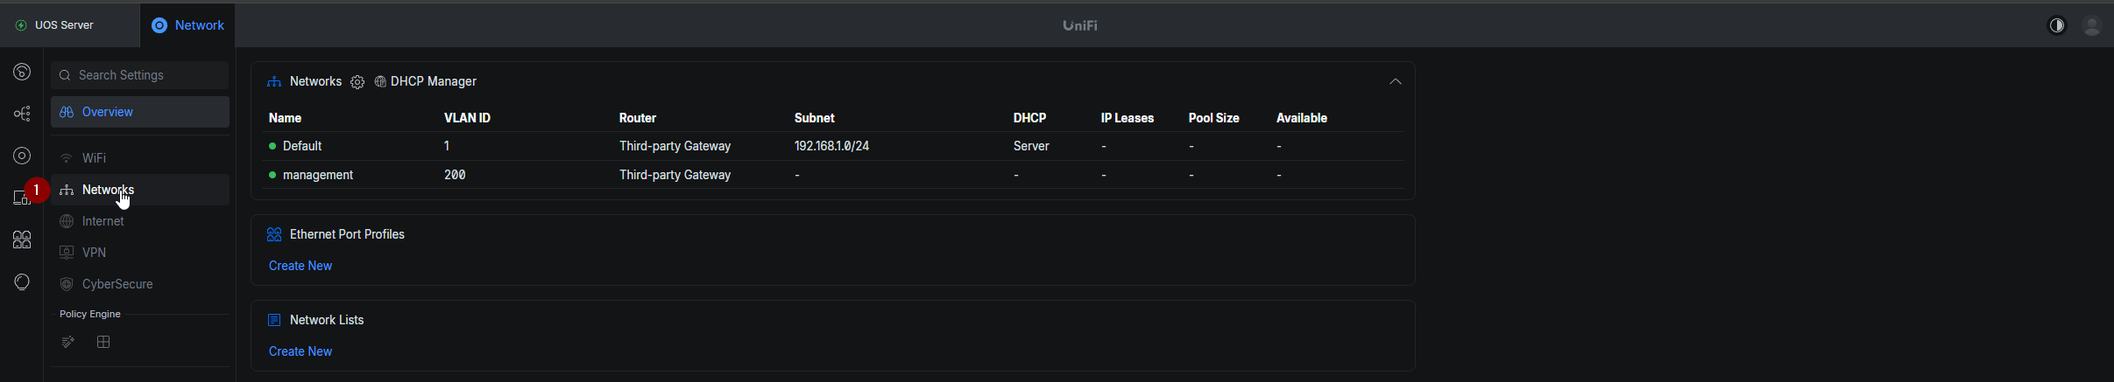The image size is (2114, 382).
Task: Open the Insights icon in left rail
Action: [x=22, y=281]
